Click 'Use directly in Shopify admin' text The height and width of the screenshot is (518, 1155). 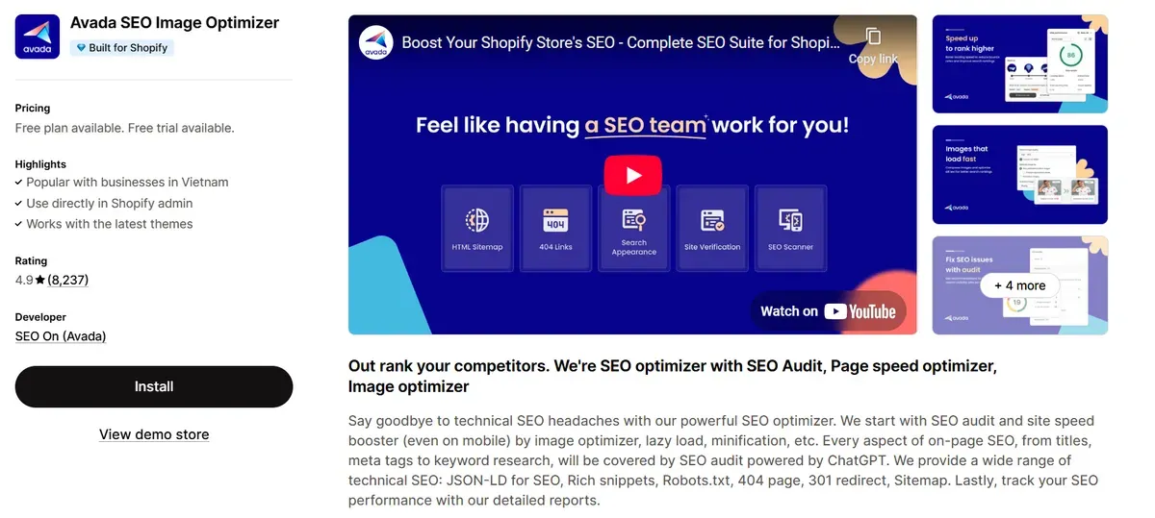(x=110, y=203)
